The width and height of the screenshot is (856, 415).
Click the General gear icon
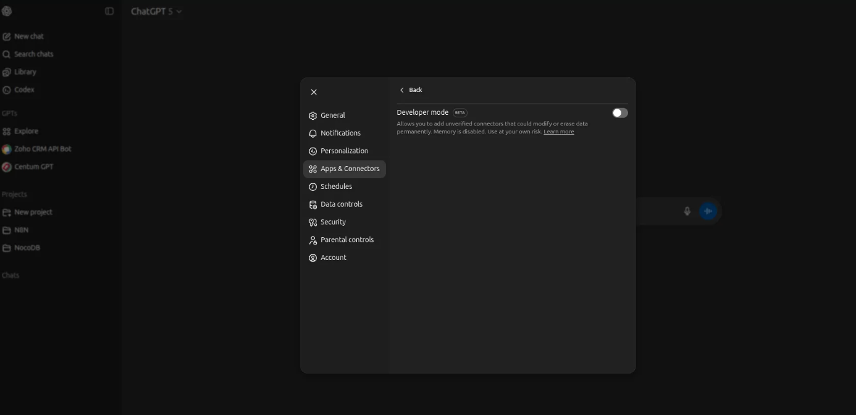pyautogui.click(x=313, y=115)
